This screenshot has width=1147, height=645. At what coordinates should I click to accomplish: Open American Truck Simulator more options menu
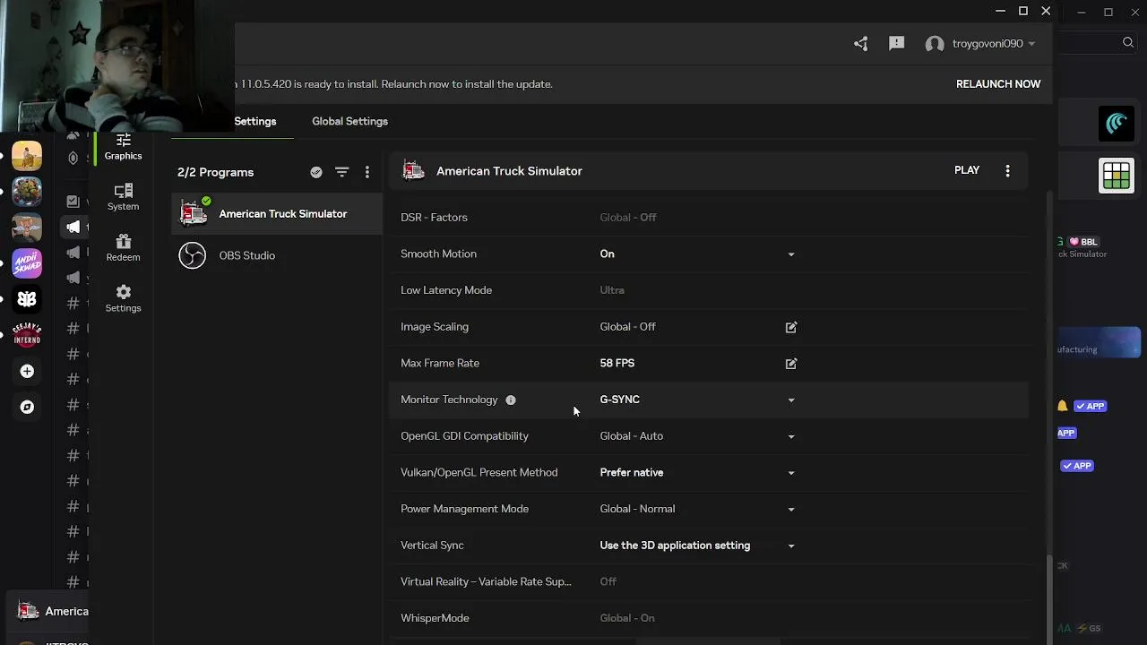(x=1007, y=170)
